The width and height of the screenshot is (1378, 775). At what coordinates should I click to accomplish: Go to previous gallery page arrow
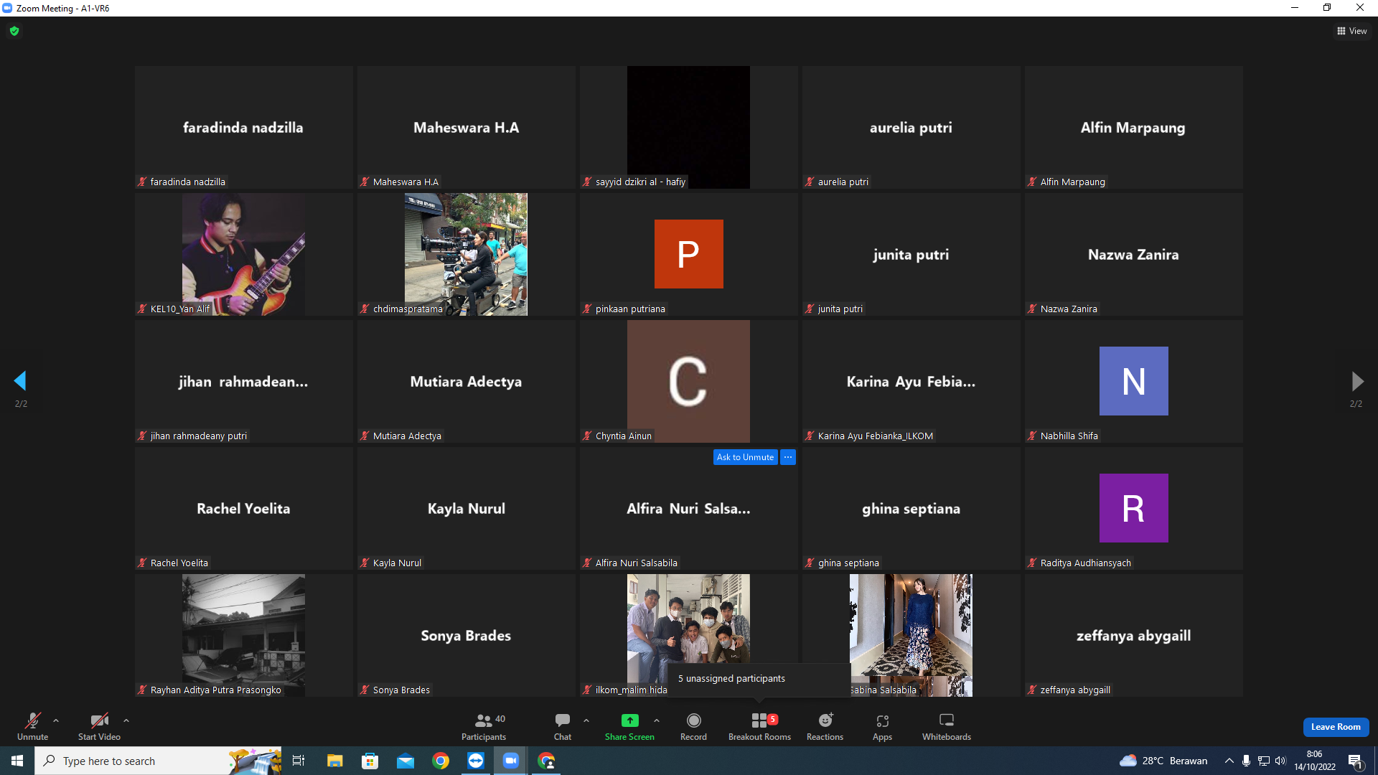20,380
